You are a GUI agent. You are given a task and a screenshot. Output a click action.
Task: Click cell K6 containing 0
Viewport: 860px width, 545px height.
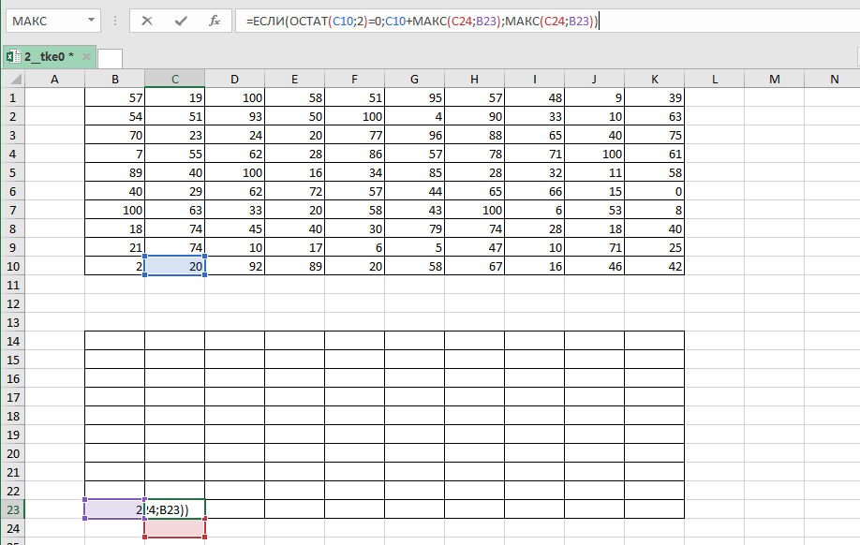click(654, 191)
